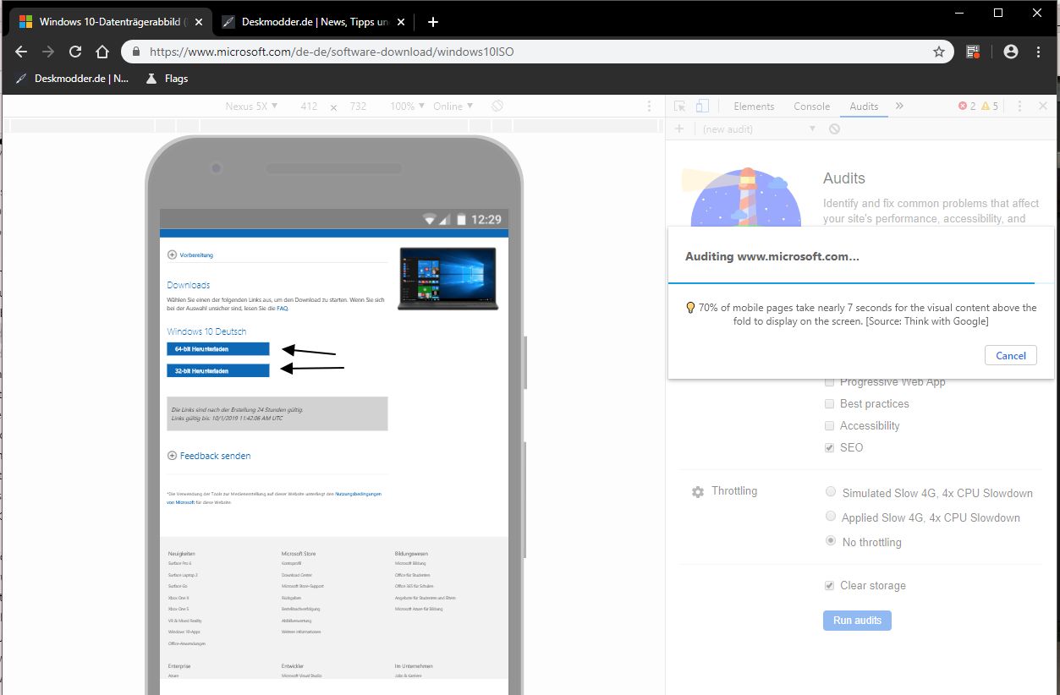The image size is (1060, 695).
Task: Show more DevTools tabs chevron
Action: click(899, 107)
